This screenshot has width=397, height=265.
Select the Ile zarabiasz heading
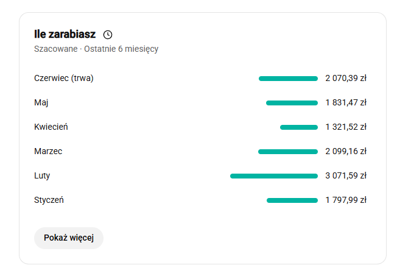tap(65, 34)
